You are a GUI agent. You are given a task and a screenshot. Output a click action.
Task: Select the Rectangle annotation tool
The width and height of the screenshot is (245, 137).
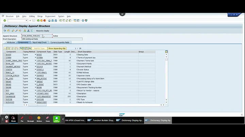[31, 119]
